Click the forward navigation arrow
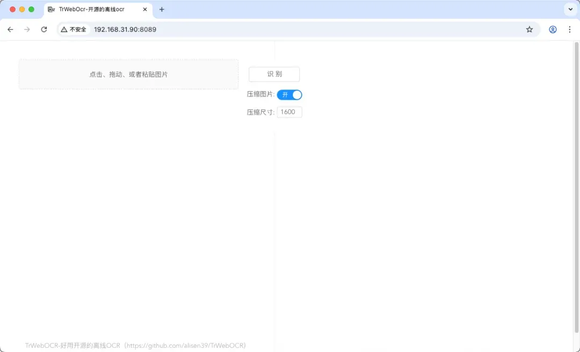580x352 pixels. (27, 30)
